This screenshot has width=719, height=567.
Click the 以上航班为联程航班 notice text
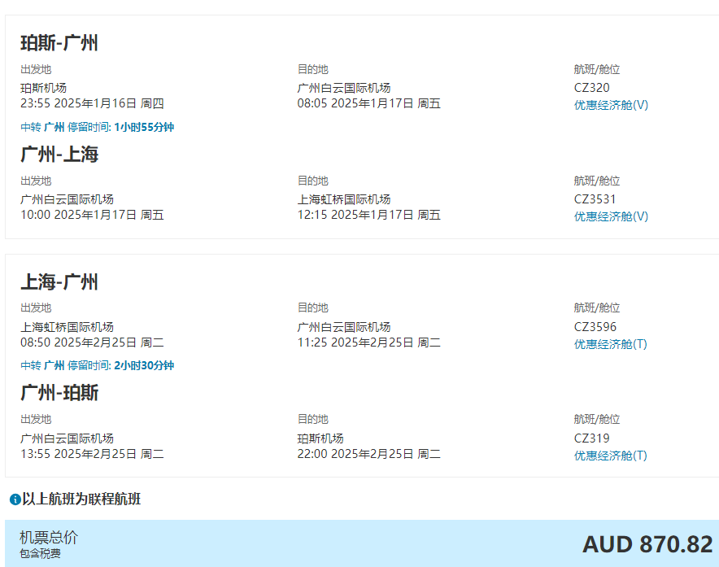coord(81,499)
